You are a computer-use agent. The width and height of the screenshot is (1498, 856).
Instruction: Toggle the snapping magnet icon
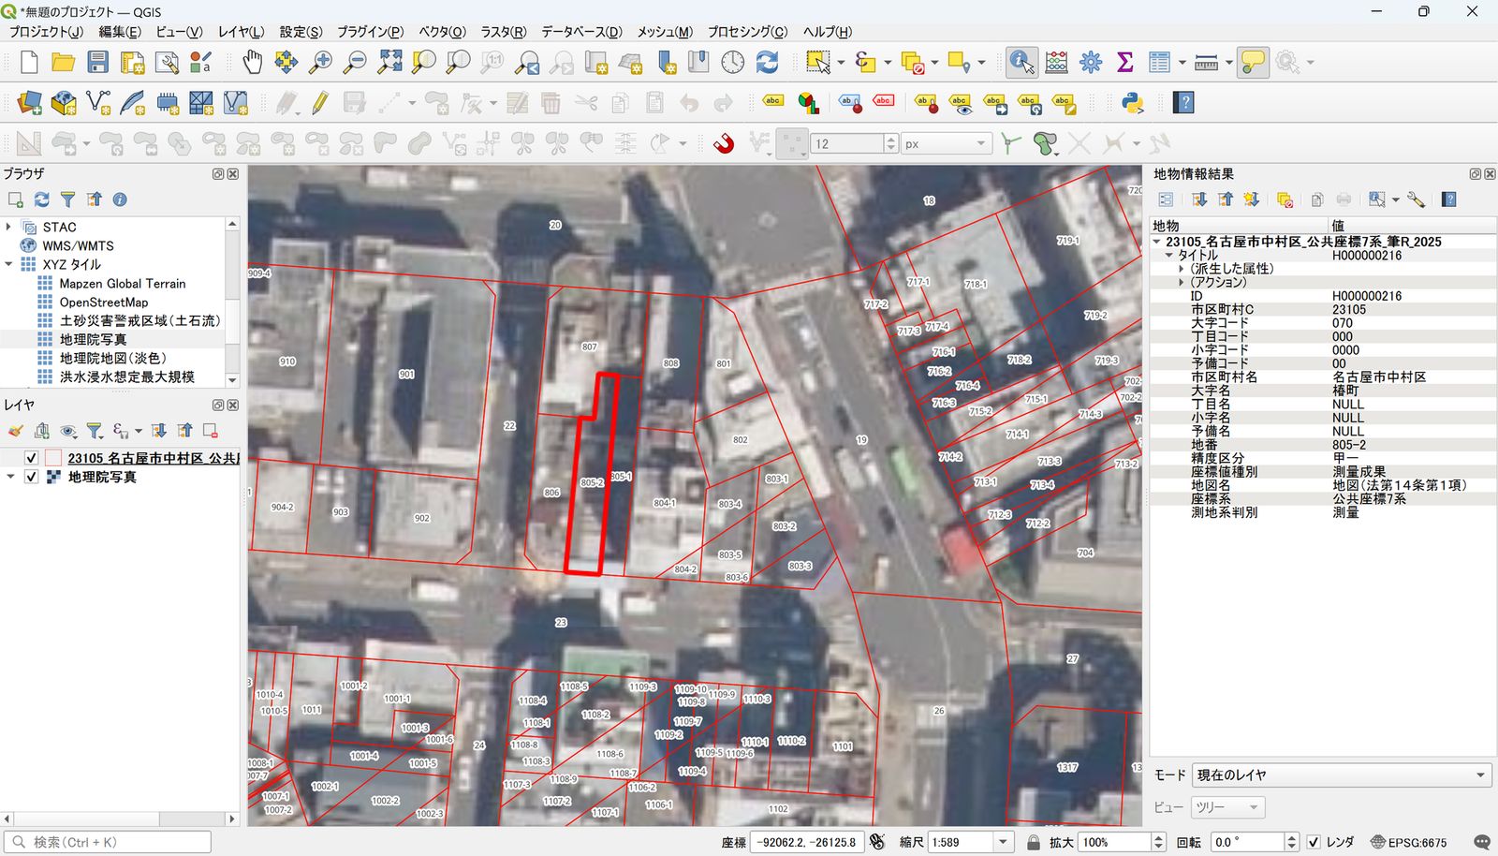[x=724, y=143]
